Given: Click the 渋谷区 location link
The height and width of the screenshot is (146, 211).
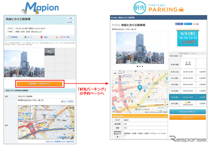Looking at the screenshot, I should (x=23, y=32).
